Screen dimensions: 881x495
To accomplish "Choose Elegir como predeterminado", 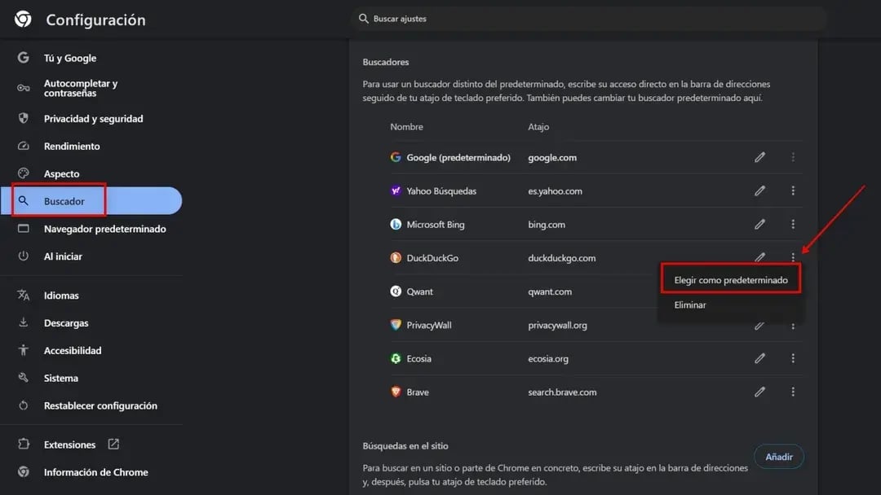I will point(730,279).
